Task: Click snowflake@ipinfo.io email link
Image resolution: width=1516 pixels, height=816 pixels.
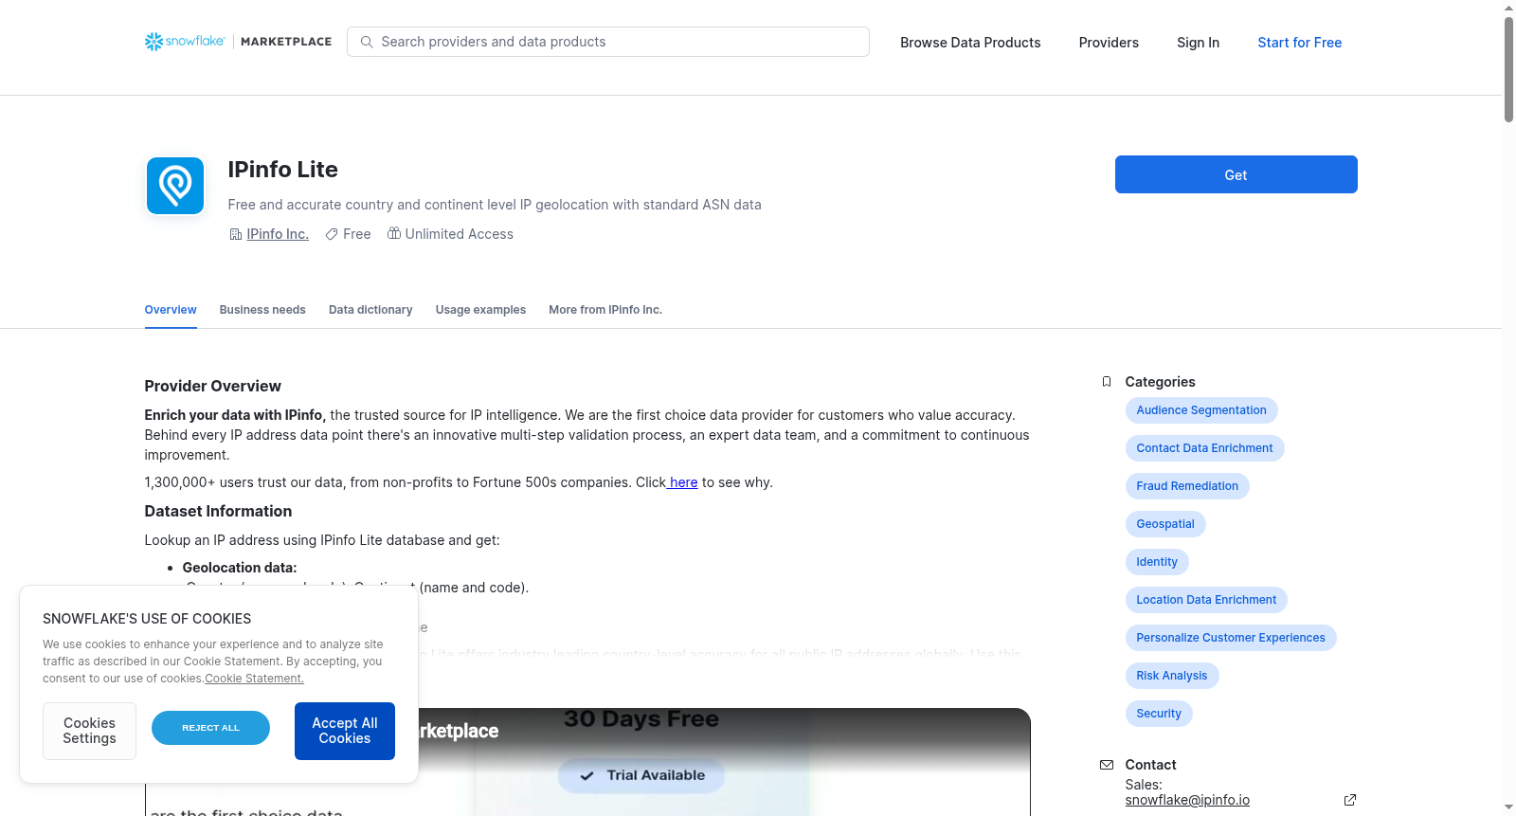Action: coord(1187,800)
